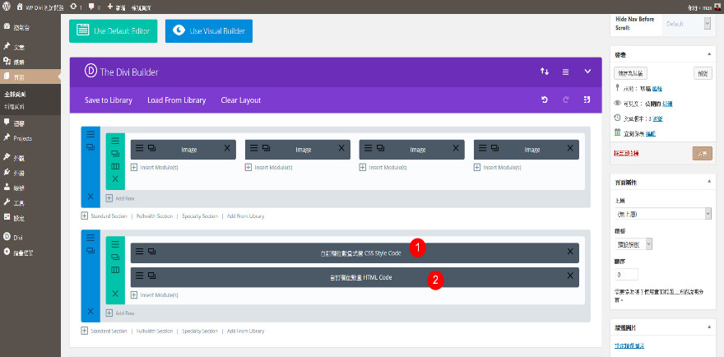Open All Pages (全部頁面) submenu item

tap(15, 95)
